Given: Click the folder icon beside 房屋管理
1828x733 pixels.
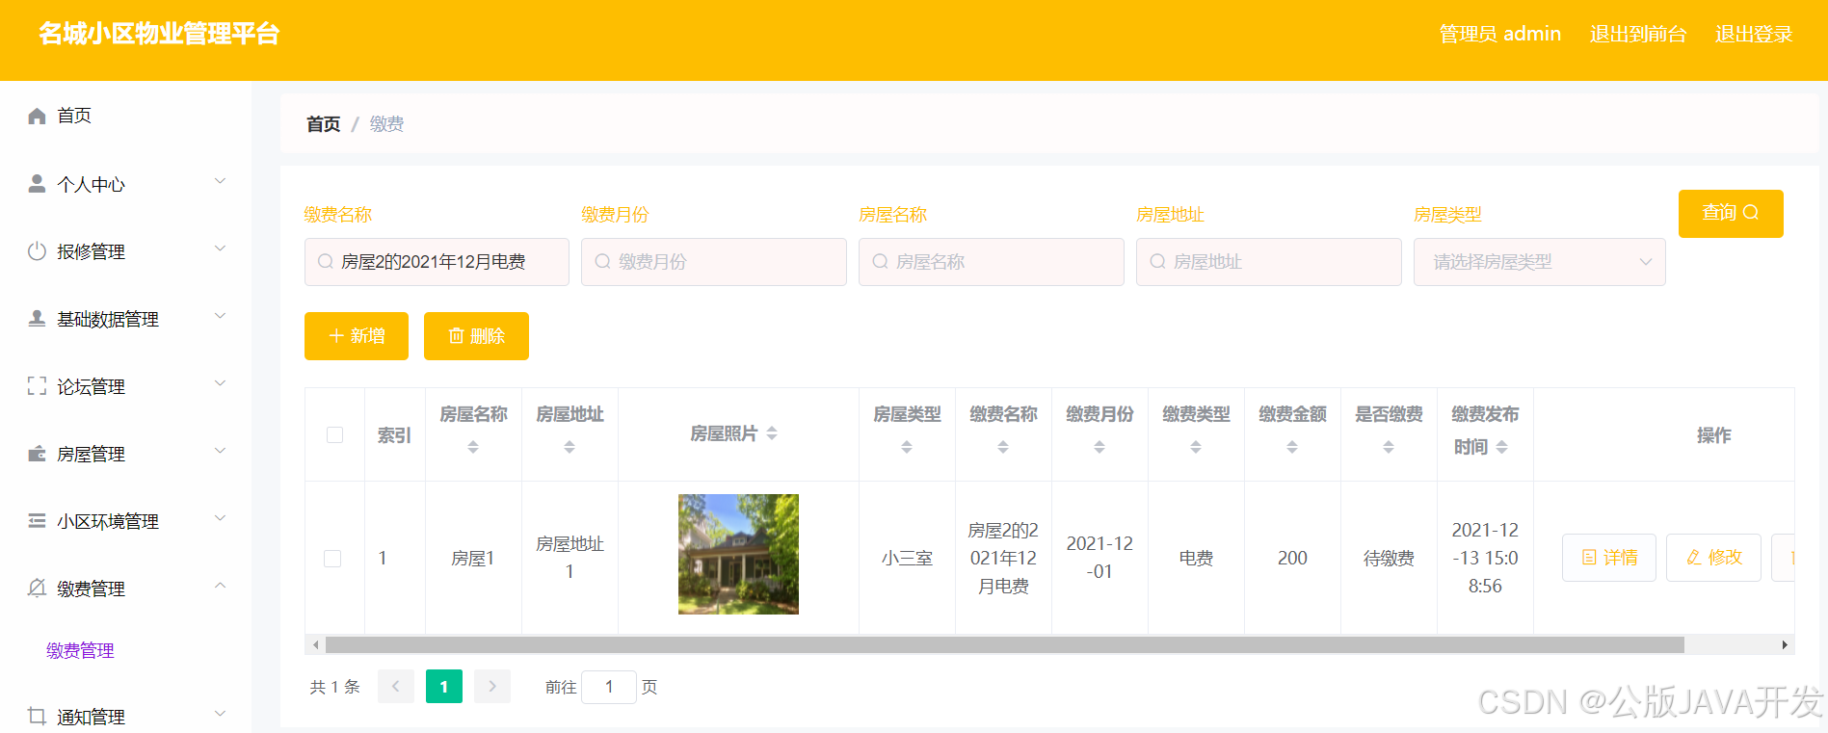Looking at the screenshot, I should (x=37, y=454).
